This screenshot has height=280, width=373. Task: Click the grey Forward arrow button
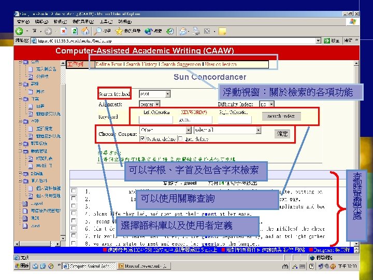48,31
